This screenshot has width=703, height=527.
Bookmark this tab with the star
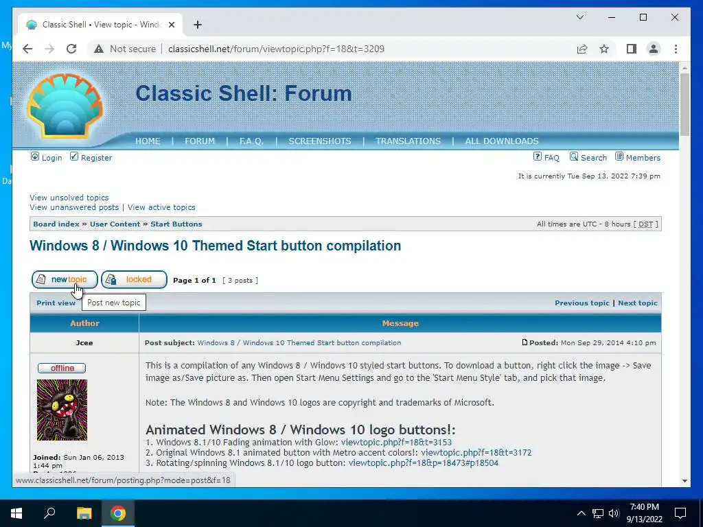click(x=604, y=49)
